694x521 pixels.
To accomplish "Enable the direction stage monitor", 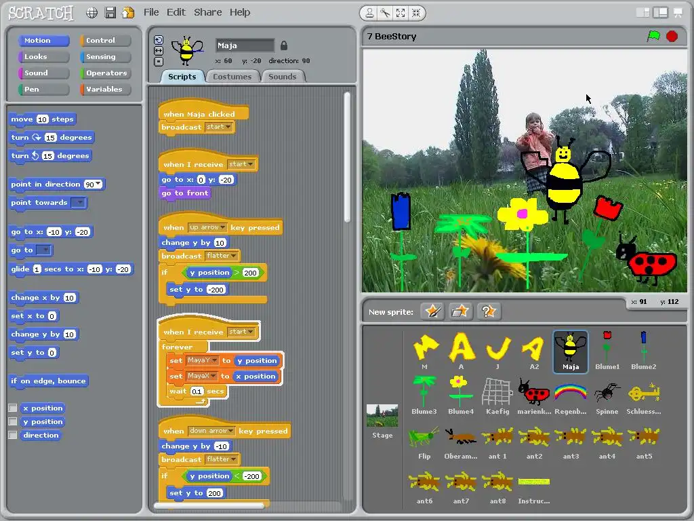I will (13, 435).
